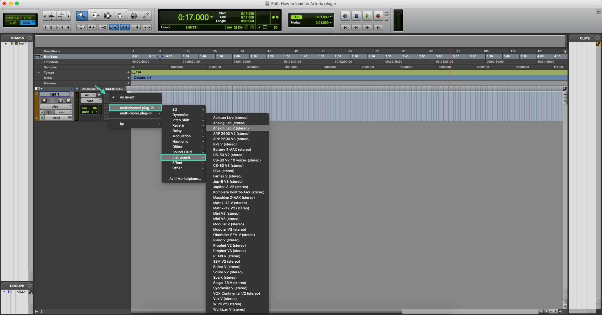602x315 pixels.
Task: Stop playback with the Stop button
Action: (x=356, y=16)
